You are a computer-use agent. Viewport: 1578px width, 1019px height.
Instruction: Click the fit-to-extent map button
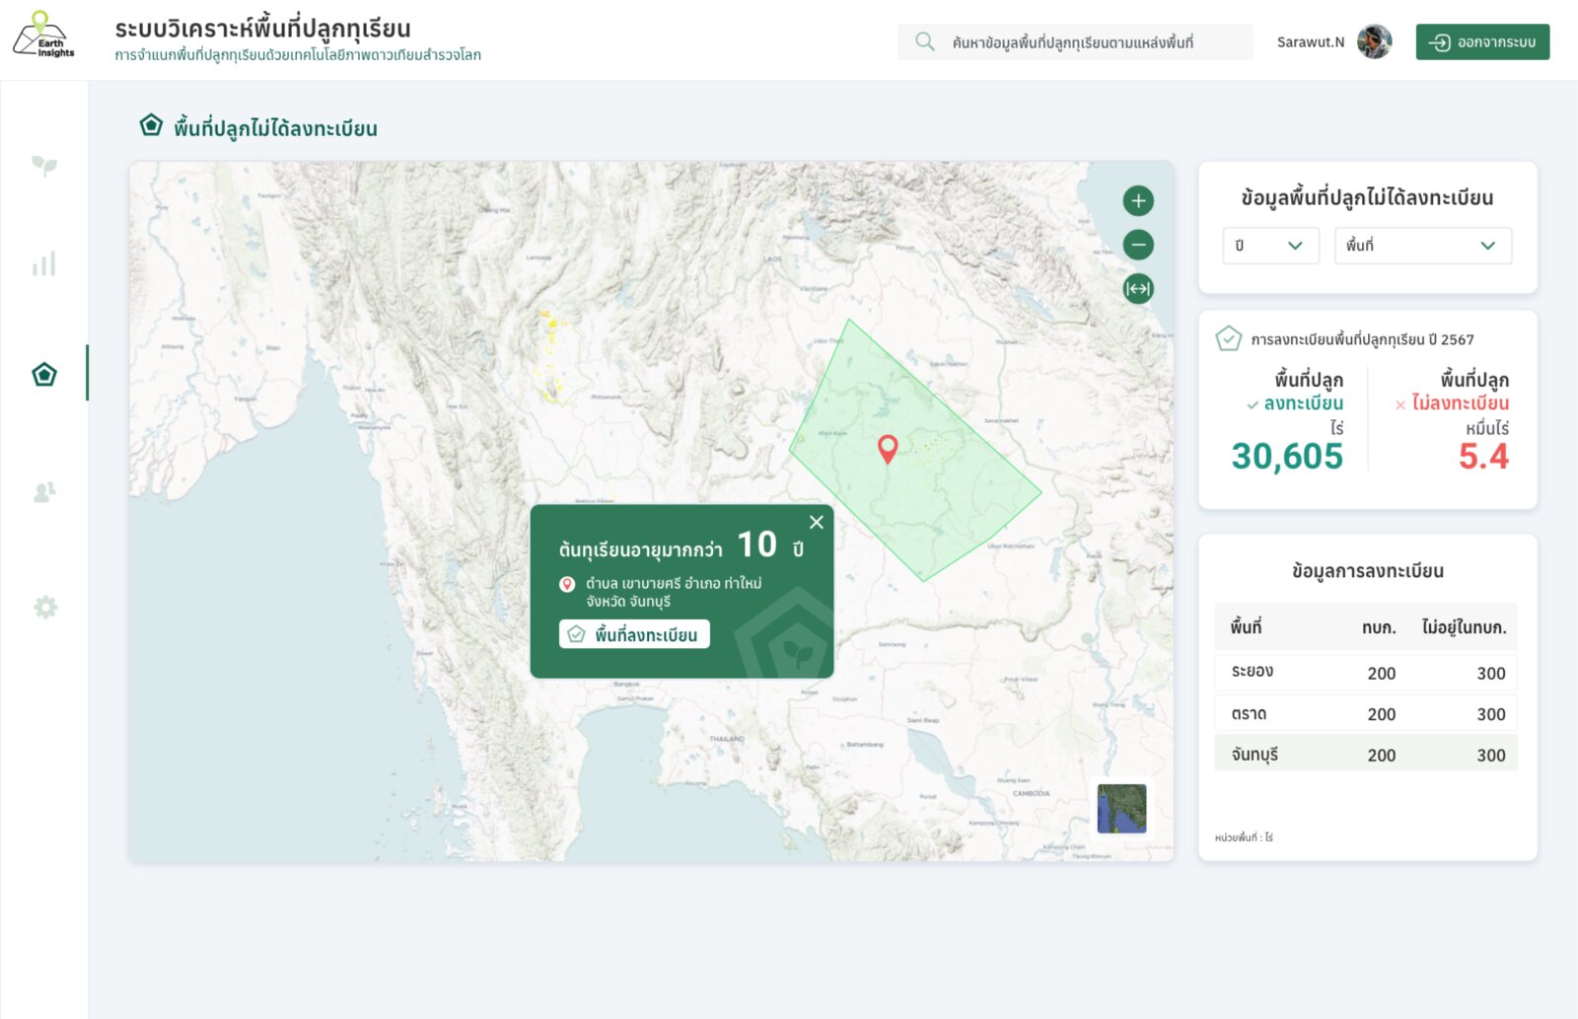coord(1138,289)
